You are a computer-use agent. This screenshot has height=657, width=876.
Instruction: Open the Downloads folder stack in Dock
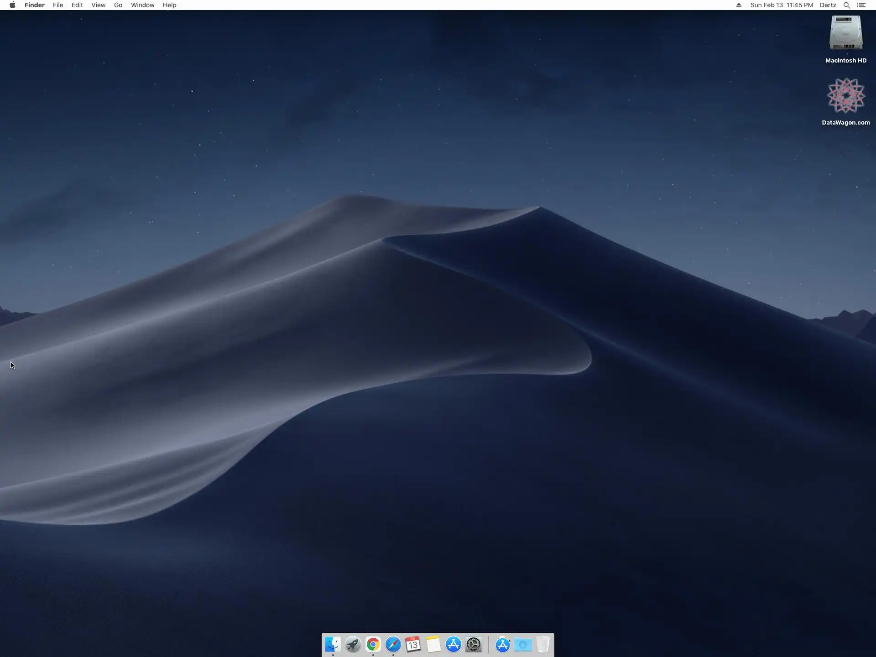pyautogui.click(x=523, y=644)
